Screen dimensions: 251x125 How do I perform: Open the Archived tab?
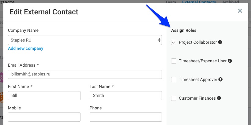[x=231, y=2]
